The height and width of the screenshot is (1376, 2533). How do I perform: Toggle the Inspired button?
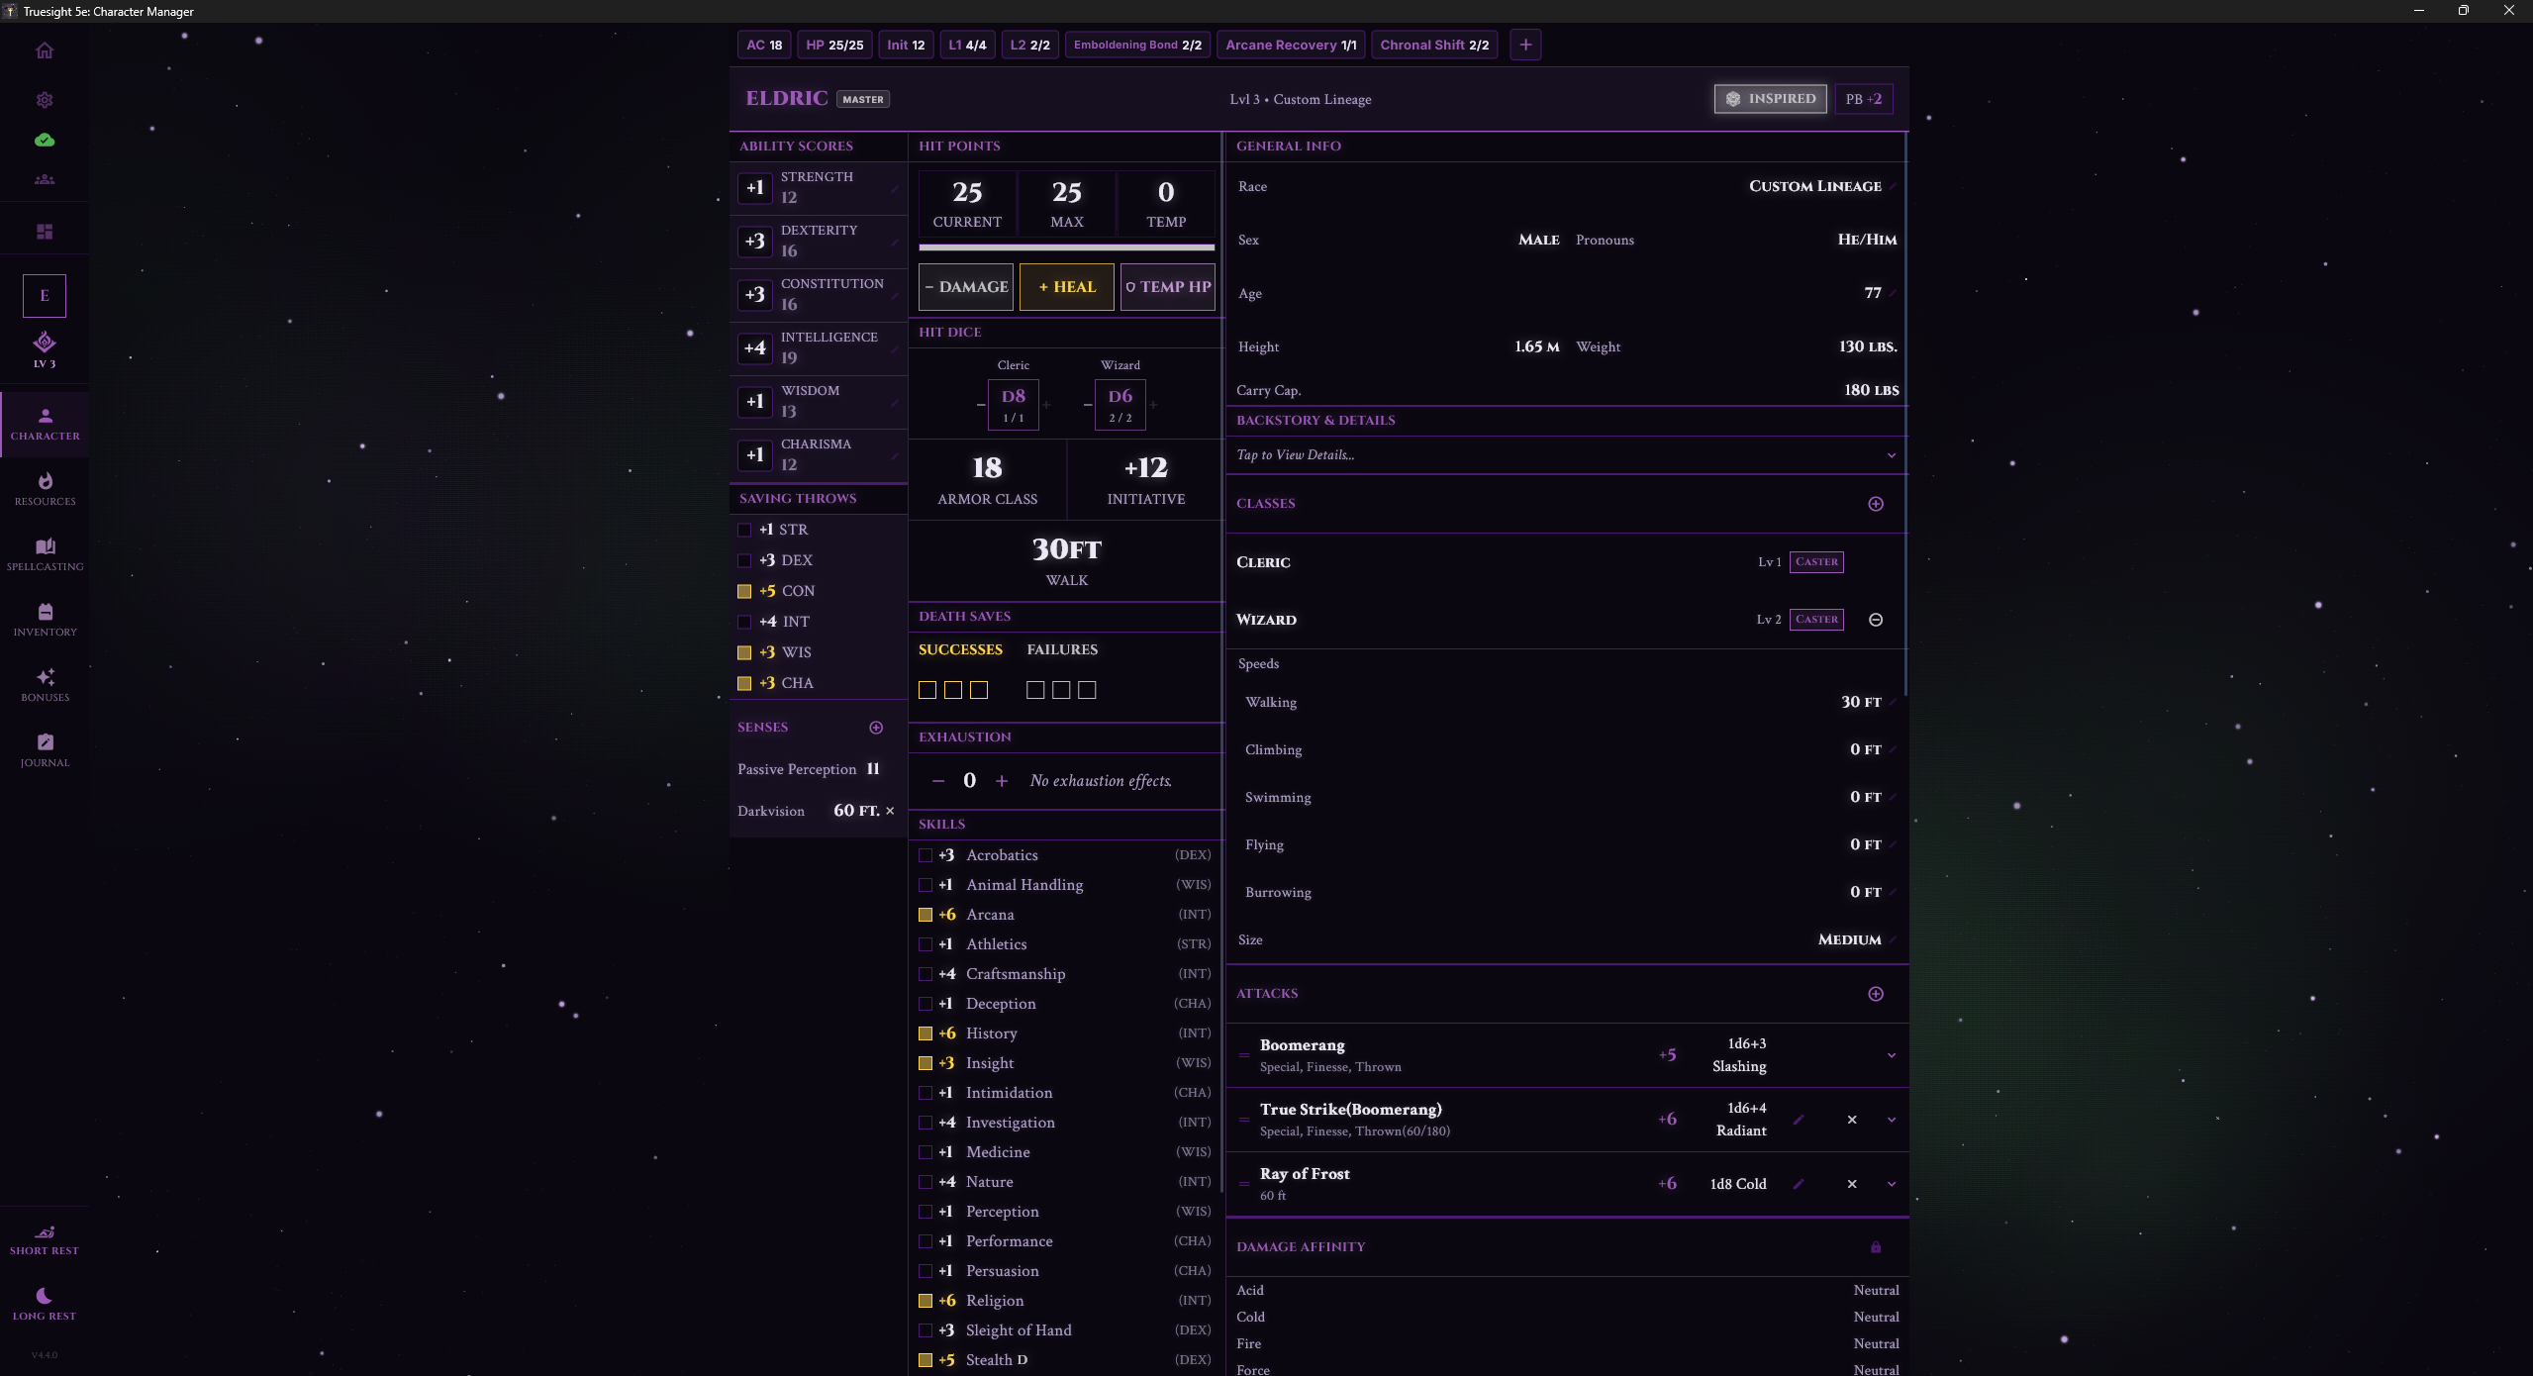pyautogui.click(x=1770, y=99)
